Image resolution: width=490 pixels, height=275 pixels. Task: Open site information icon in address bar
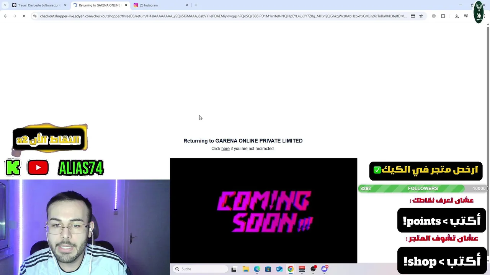[35, 16]
